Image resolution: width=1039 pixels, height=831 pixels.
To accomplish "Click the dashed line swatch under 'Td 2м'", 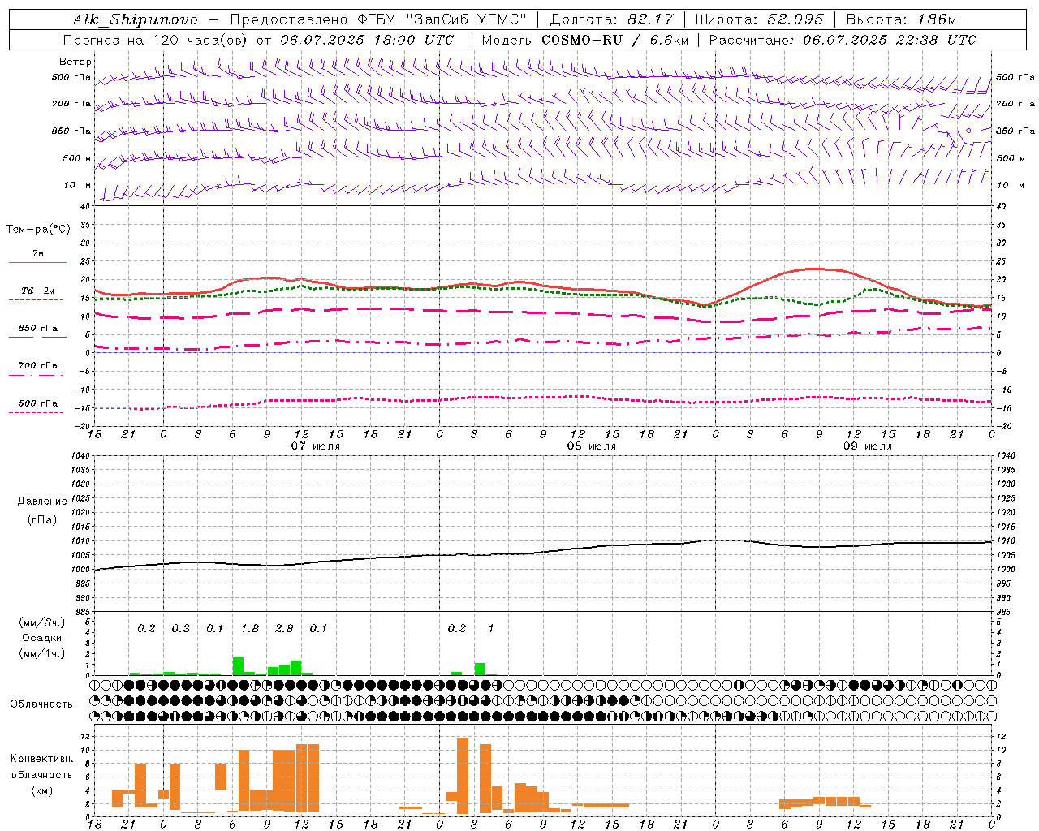I will coord(36,299).
